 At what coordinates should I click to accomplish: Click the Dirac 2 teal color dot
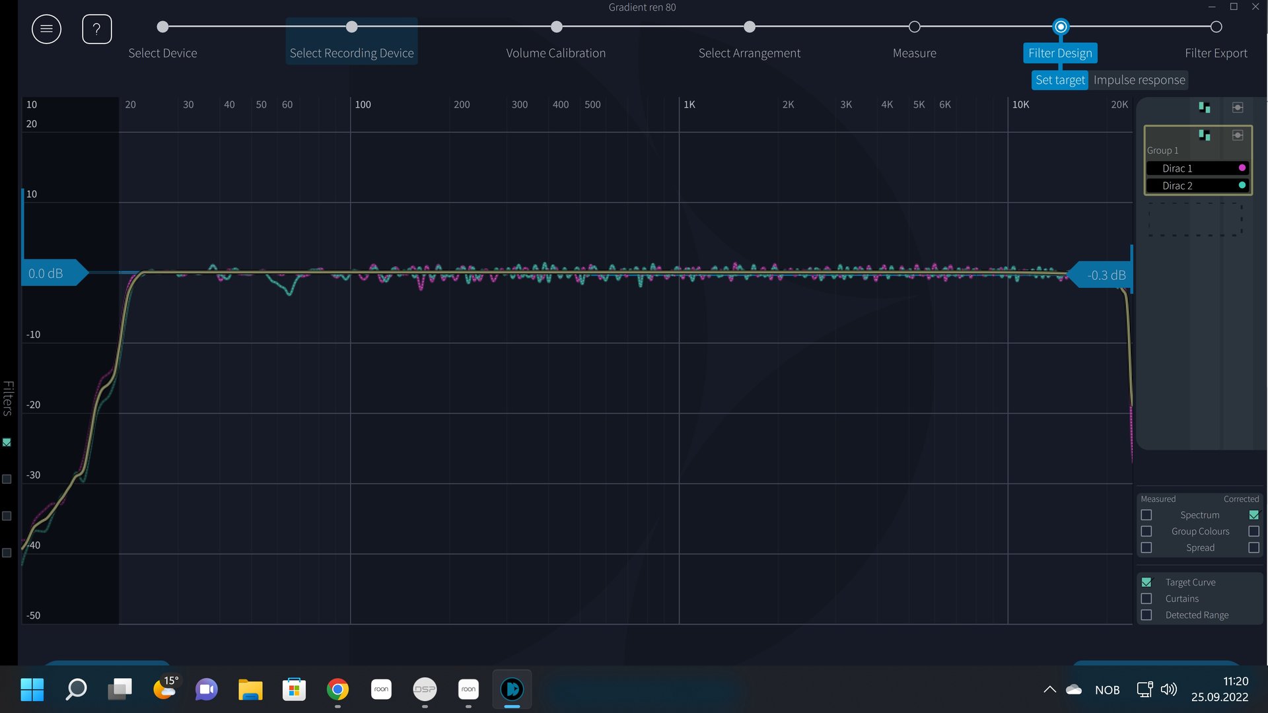point(1242,186)
